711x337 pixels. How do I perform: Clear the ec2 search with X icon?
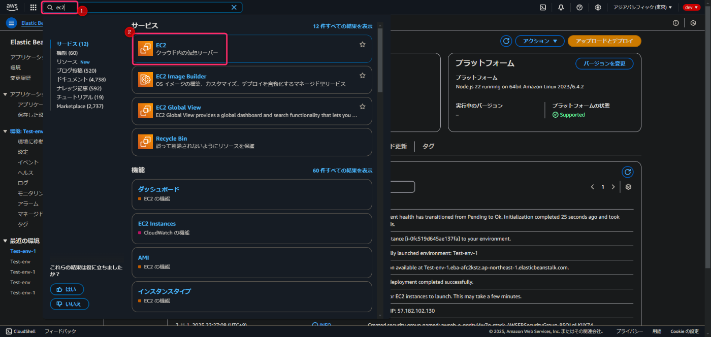(234, 8)
